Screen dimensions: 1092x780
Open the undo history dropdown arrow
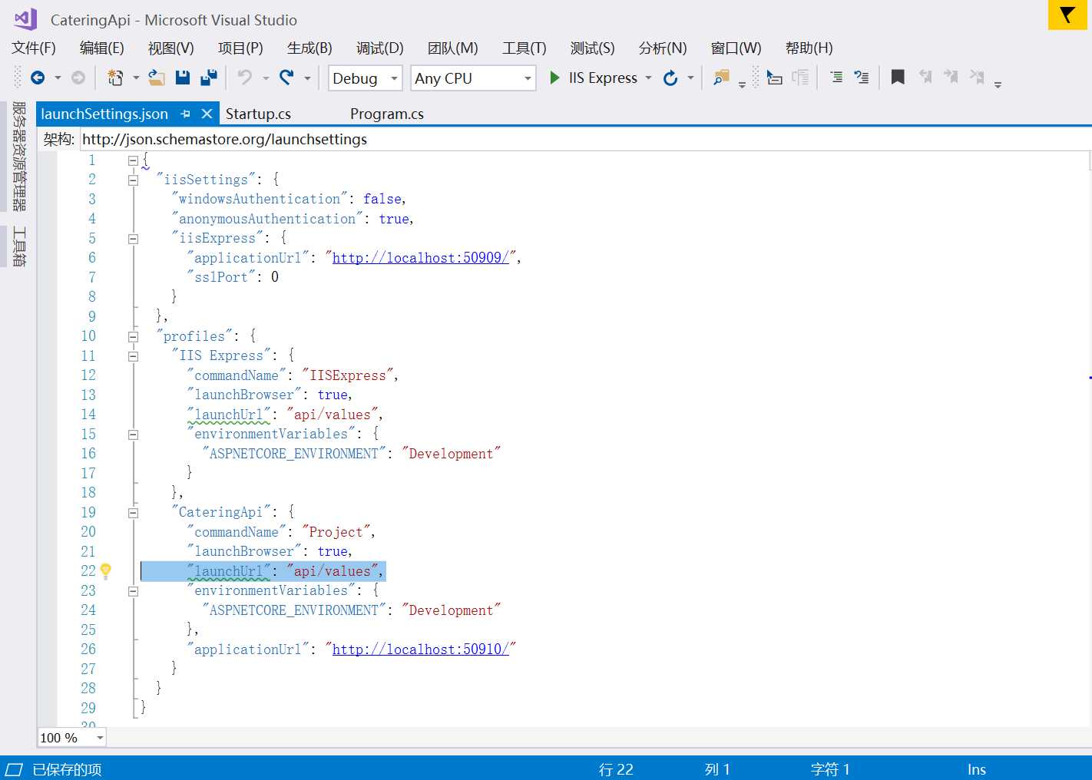coord(266,78)
